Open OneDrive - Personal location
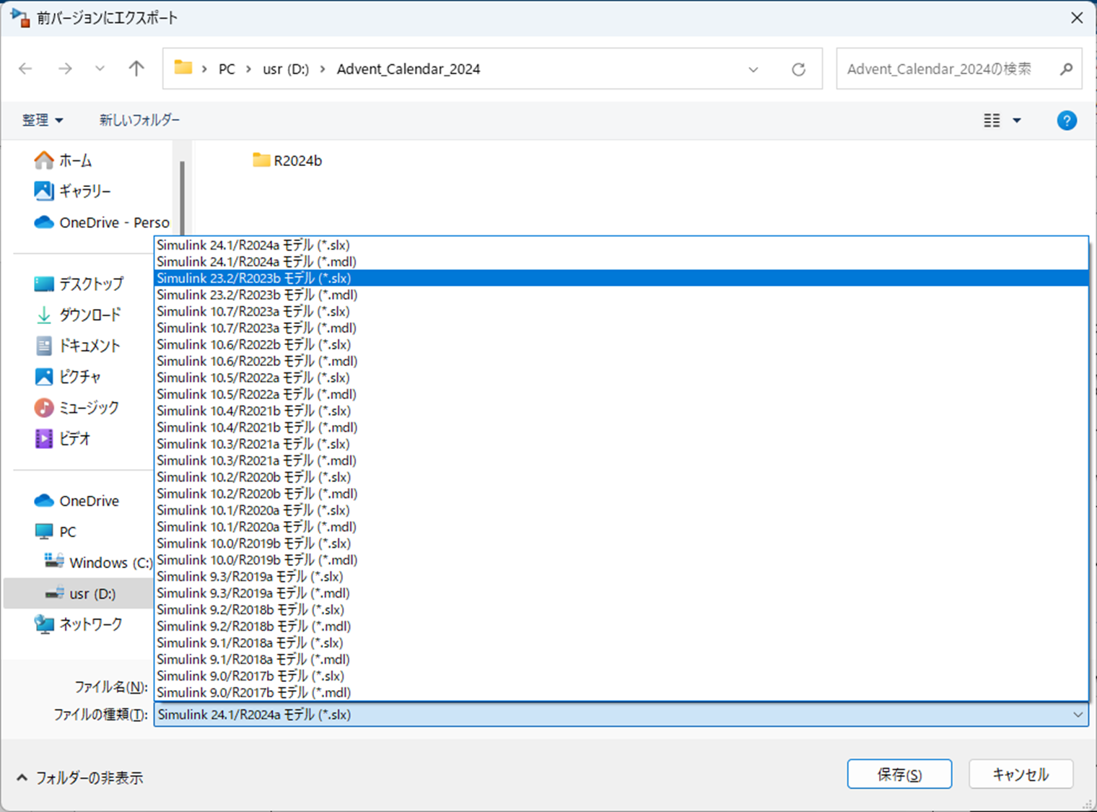 pyautogui.click(x=102, y=222)
